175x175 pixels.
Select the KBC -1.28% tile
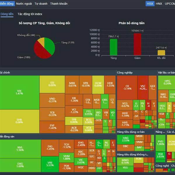click(x=81, y=153)
